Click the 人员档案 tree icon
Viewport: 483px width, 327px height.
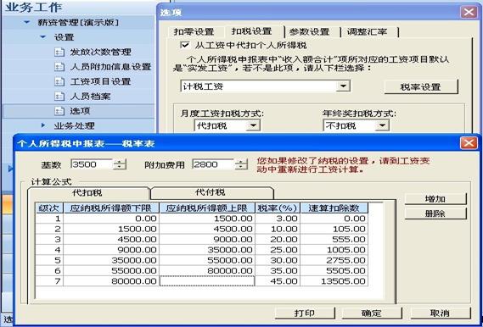(59, 97)
